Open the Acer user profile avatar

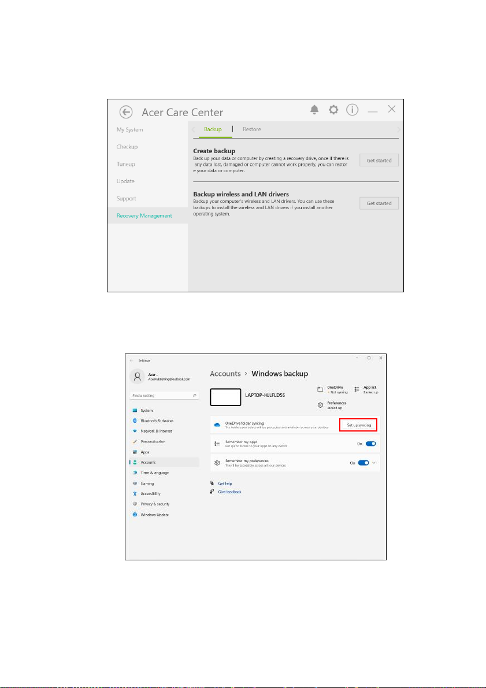(x=138, y=377)
